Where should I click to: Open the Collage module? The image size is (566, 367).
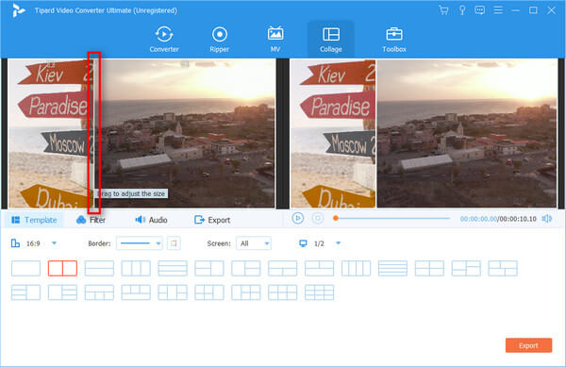(x=331, y=40)
